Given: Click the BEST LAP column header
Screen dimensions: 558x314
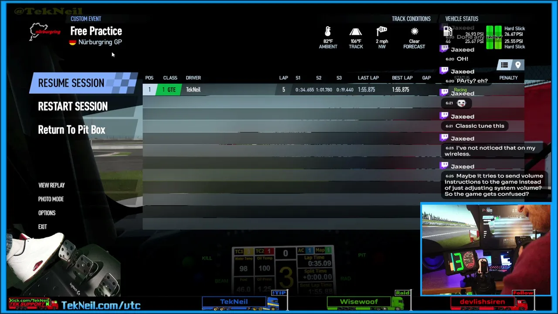Looking at the screenshot, I should [402, 78].
